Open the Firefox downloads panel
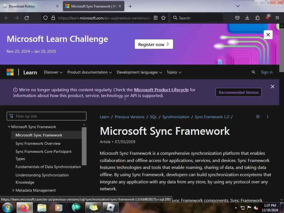The width and height of the screenshot is (284, 213). tap(247, 18)
